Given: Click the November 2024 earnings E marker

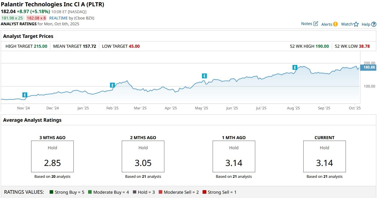Looking at the screenshot, I should coord(25,95).
